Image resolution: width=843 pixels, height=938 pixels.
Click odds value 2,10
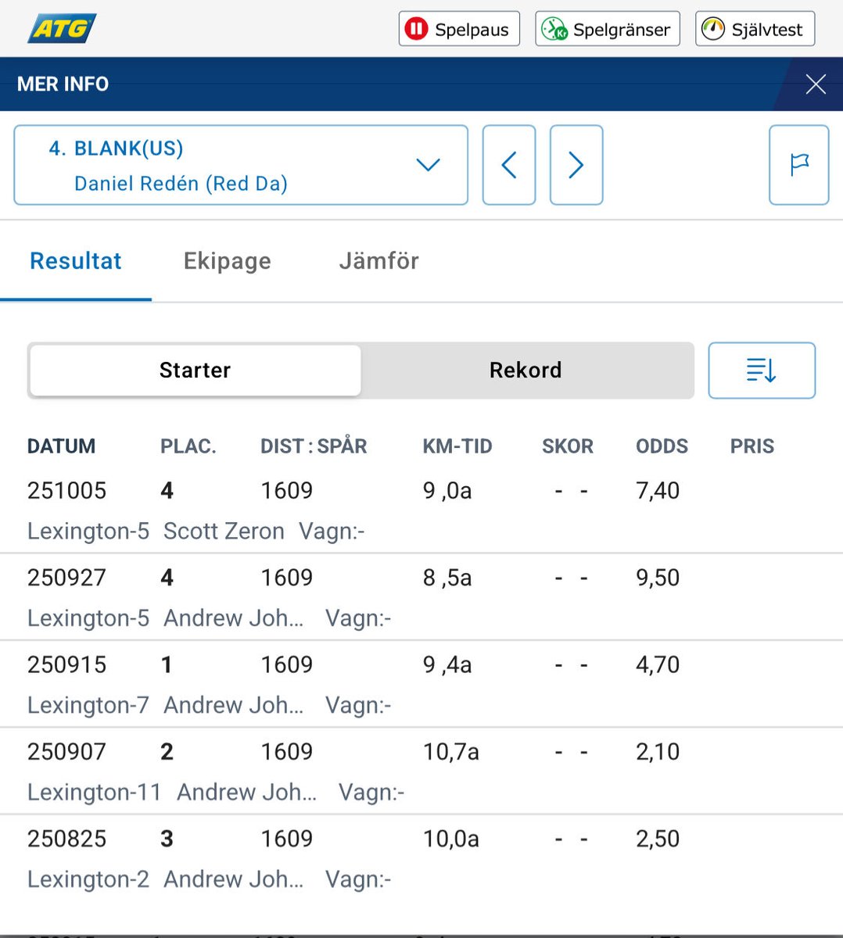[658, 752]
